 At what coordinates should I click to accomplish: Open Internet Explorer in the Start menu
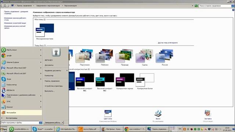[x=21, y=62]
